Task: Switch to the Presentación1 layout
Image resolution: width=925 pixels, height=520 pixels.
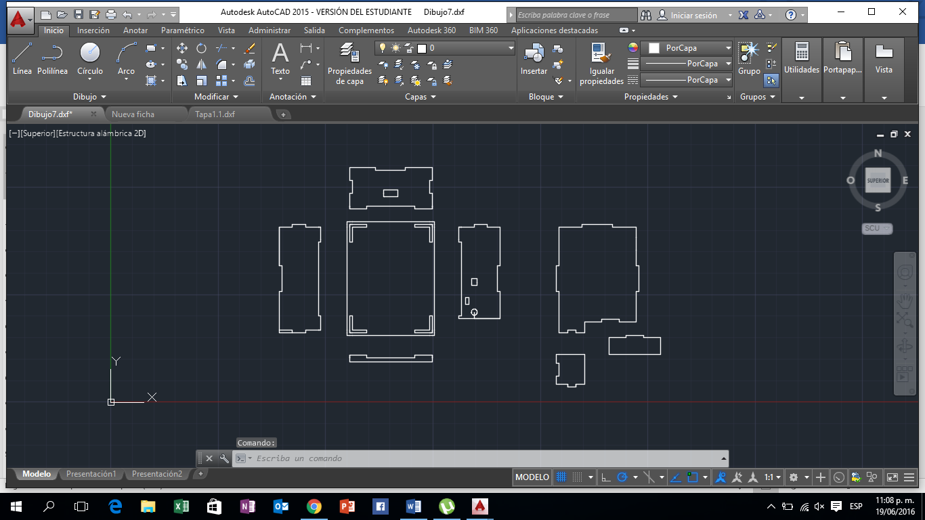Action: click(91, 474)
